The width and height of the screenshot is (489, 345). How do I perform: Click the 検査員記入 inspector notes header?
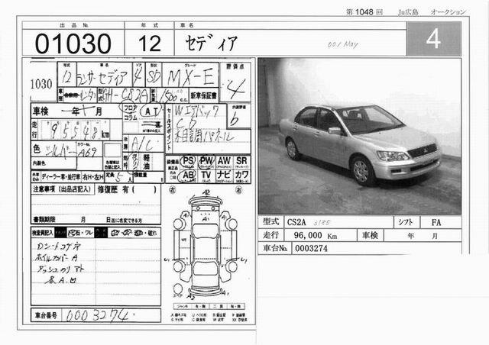coord(43,233)
